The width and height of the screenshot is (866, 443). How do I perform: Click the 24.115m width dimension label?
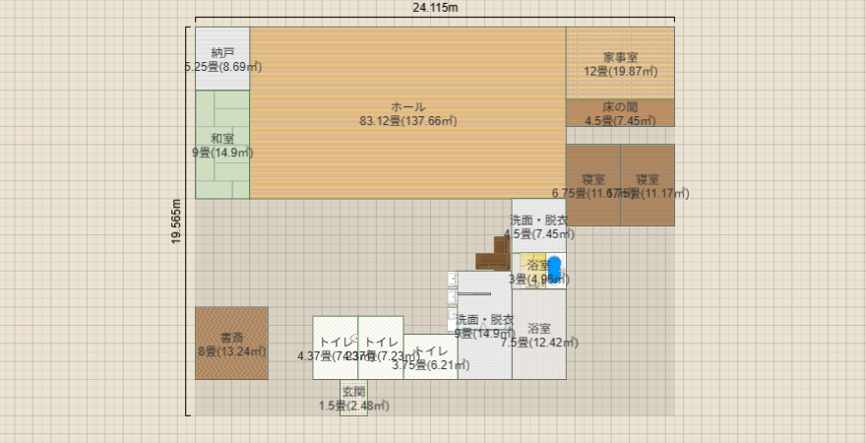tap(435, 8)
